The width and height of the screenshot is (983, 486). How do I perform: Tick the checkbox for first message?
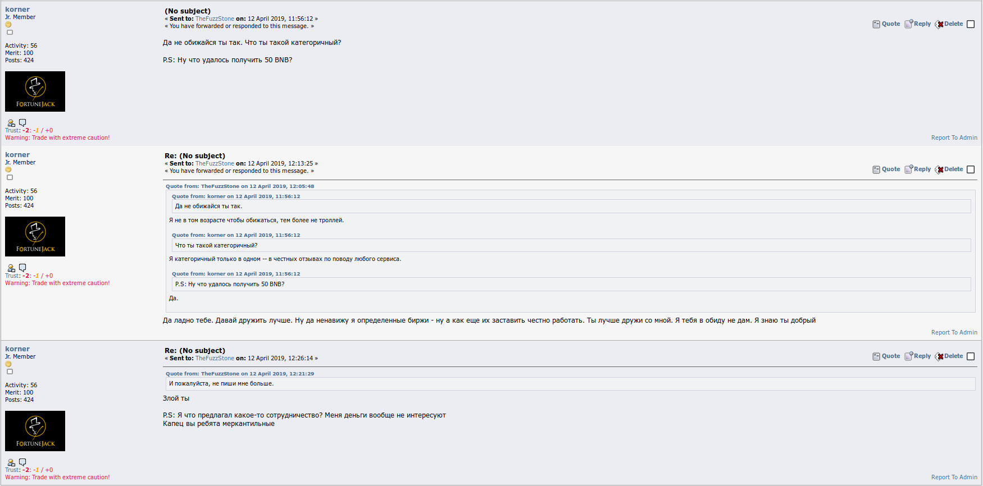(971, 24)
